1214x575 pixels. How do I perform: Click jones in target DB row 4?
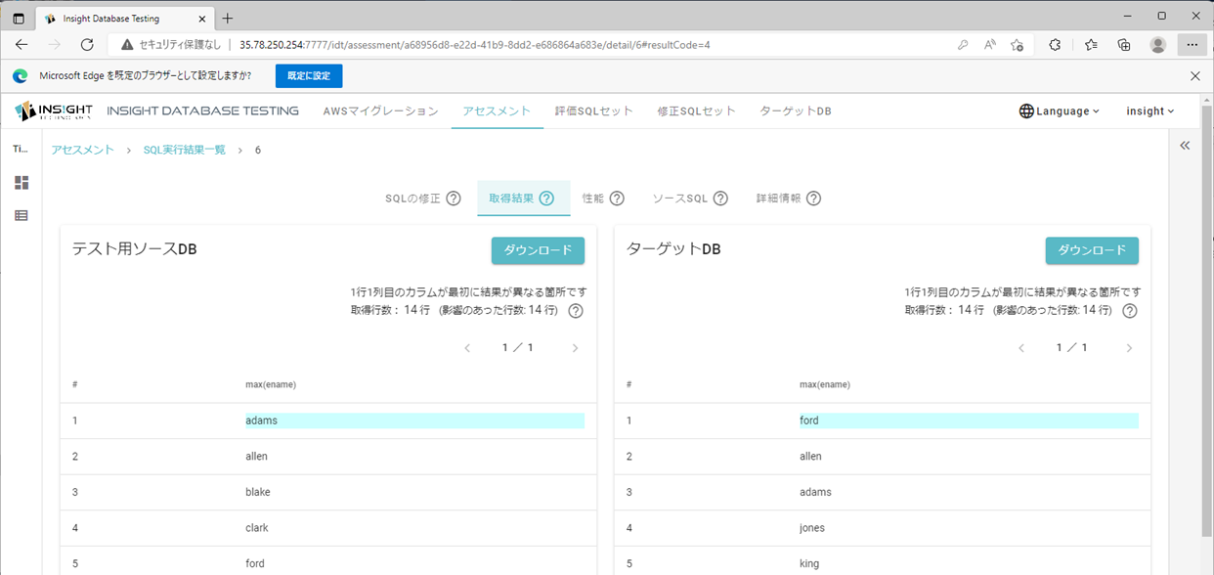[x=812, y=528]
